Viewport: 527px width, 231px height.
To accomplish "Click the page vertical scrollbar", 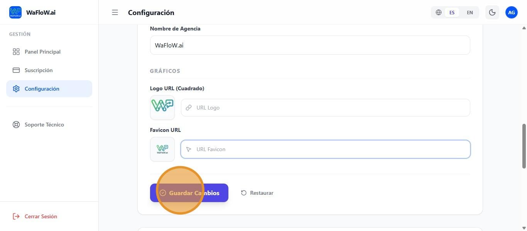I will (524, 146).
